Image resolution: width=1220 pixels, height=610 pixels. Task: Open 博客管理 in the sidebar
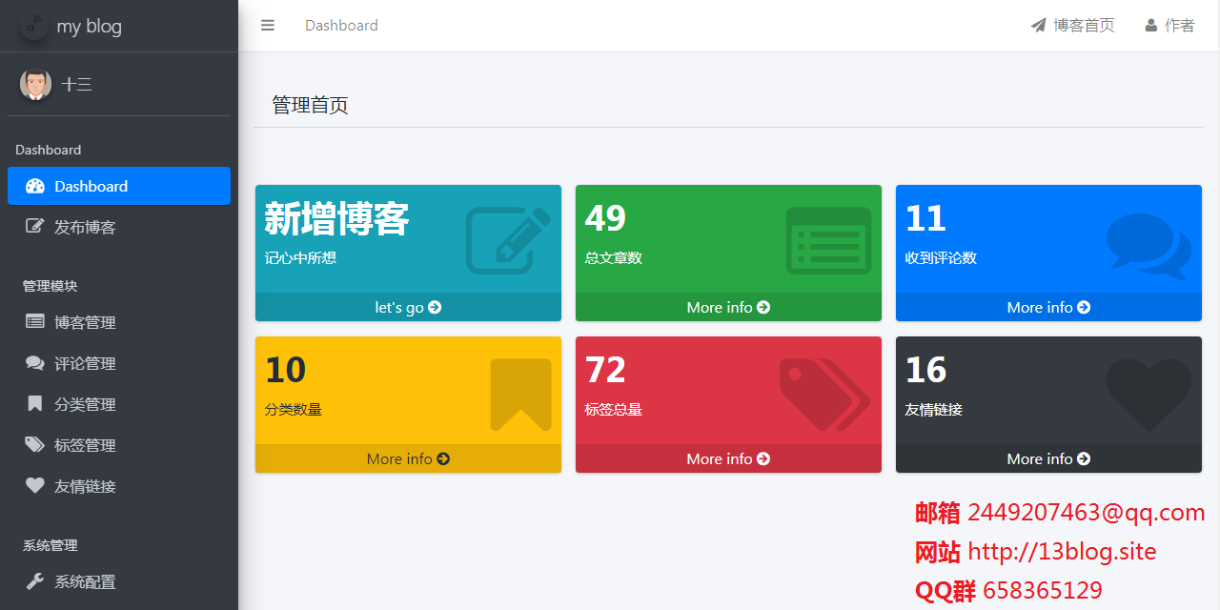(x=85, y=322)
